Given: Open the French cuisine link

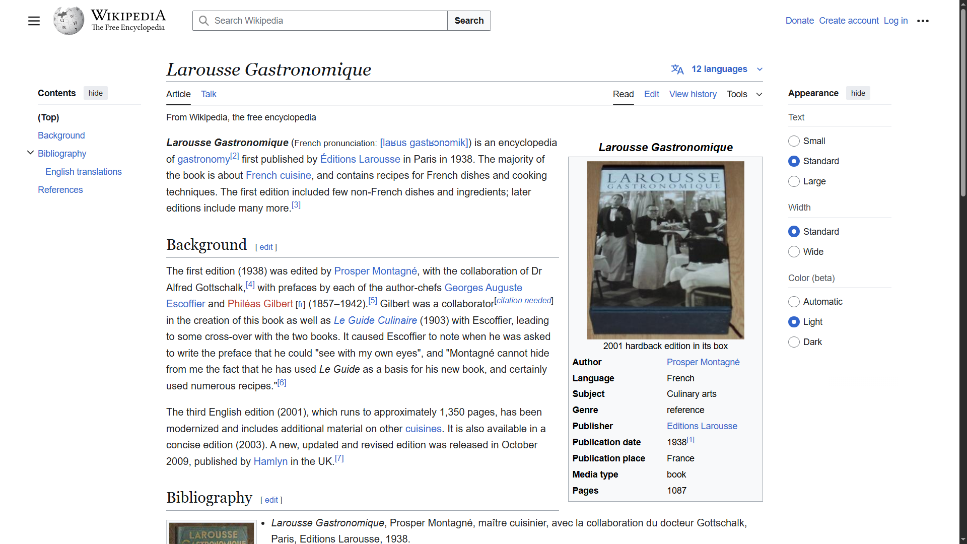Looking at the screenshot, I should [x=279, y=175].
